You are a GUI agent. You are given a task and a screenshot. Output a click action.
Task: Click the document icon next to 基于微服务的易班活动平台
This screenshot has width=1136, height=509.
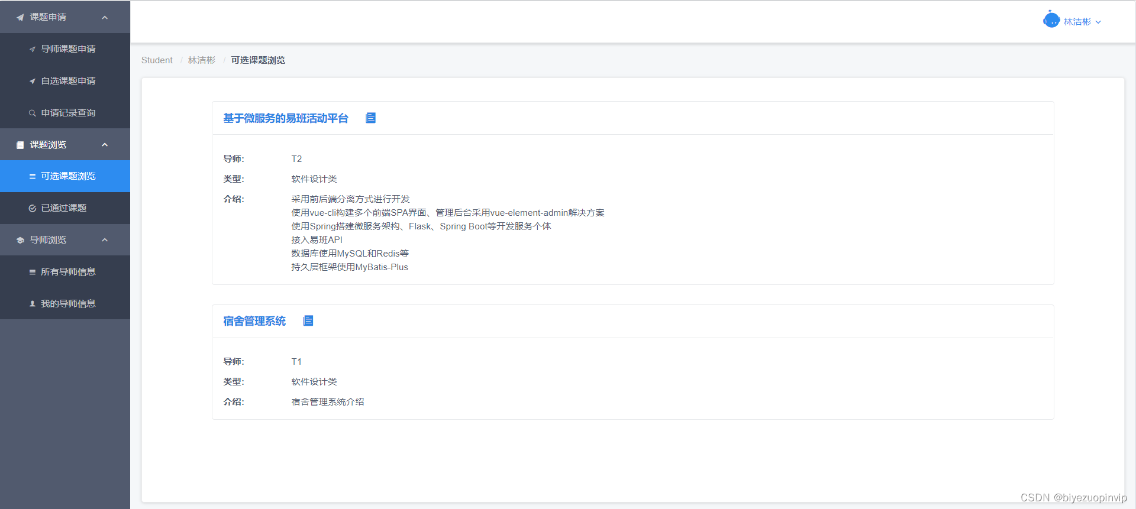coord(370,118)
